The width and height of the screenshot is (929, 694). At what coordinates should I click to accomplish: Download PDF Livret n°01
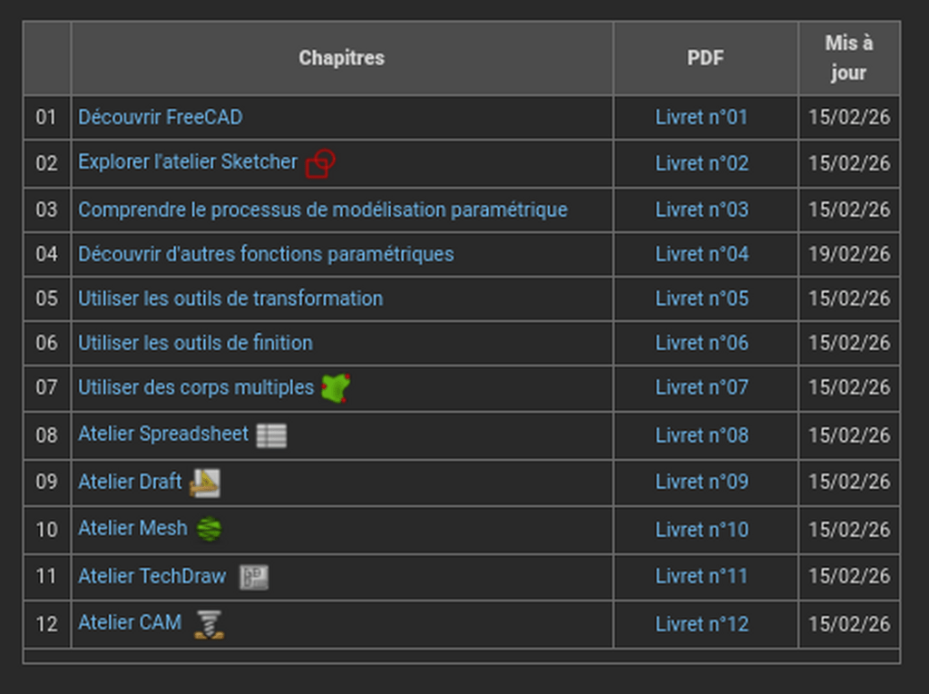(x=701, y=117)
